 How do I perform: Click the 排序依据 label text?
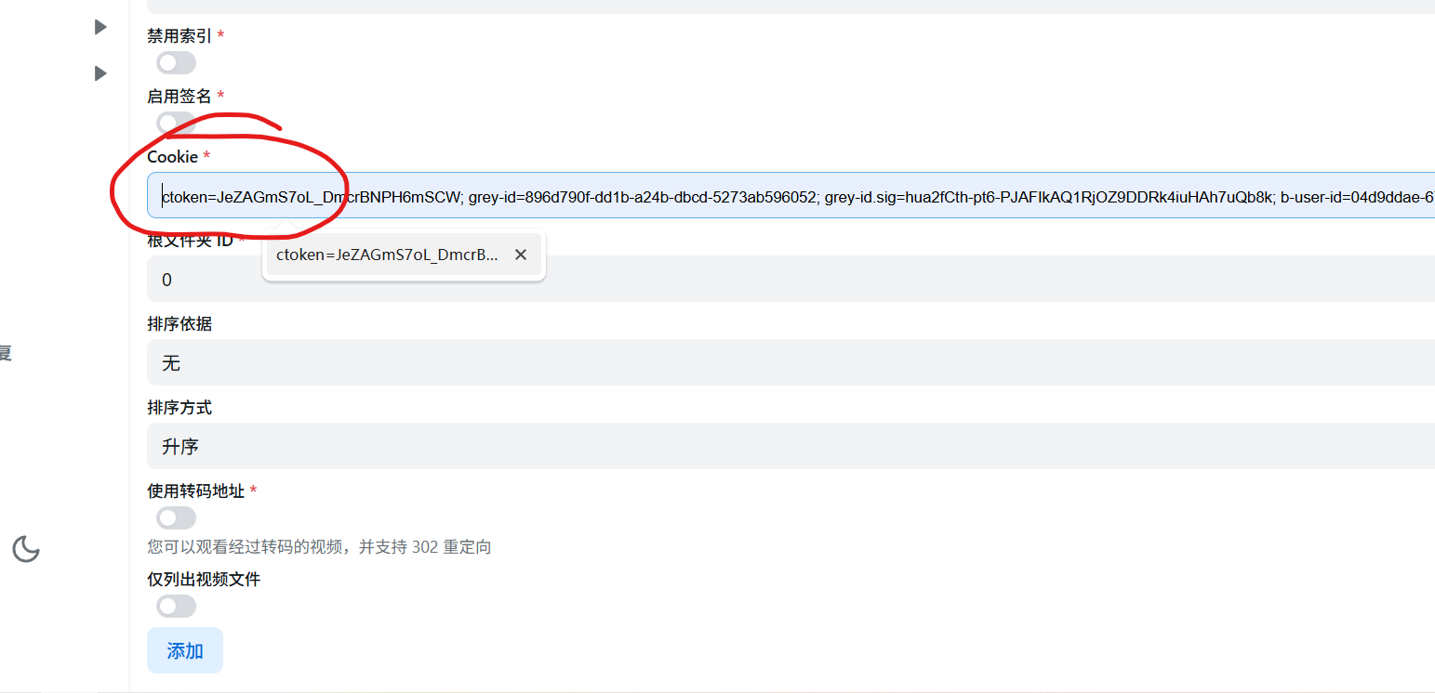coord(179,324)
